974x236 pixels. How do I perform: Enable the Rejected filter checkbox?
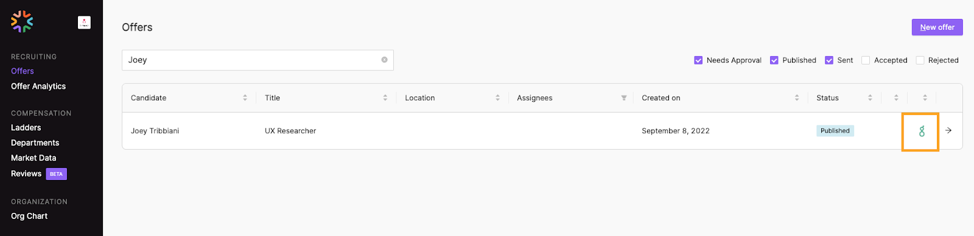920,60
